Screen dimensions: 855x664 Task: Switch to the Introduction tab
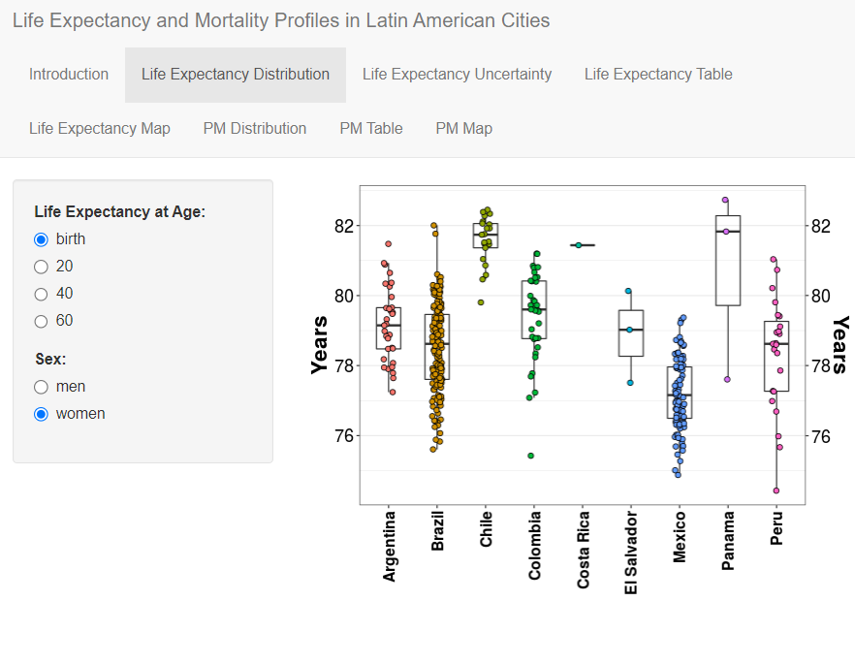[x=69, y=74]
